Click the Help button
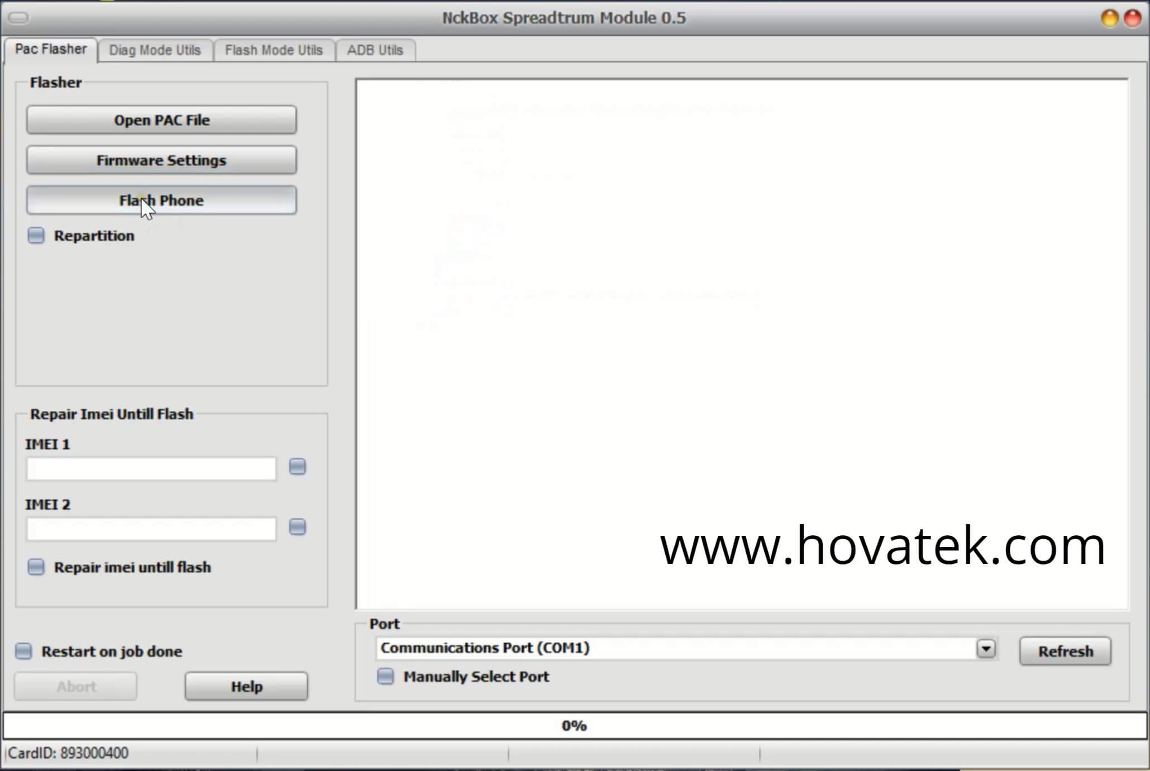 (246, 686)
